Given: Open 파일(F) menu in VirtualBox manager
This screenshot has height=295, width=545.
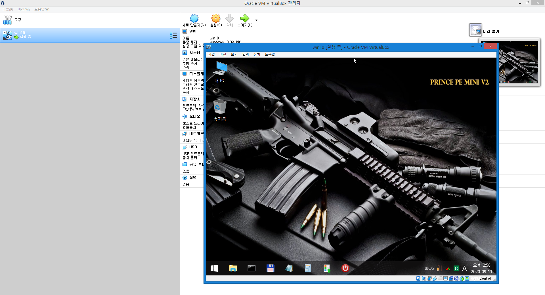Looking at the screenshot, I should [x=8, y=9].
